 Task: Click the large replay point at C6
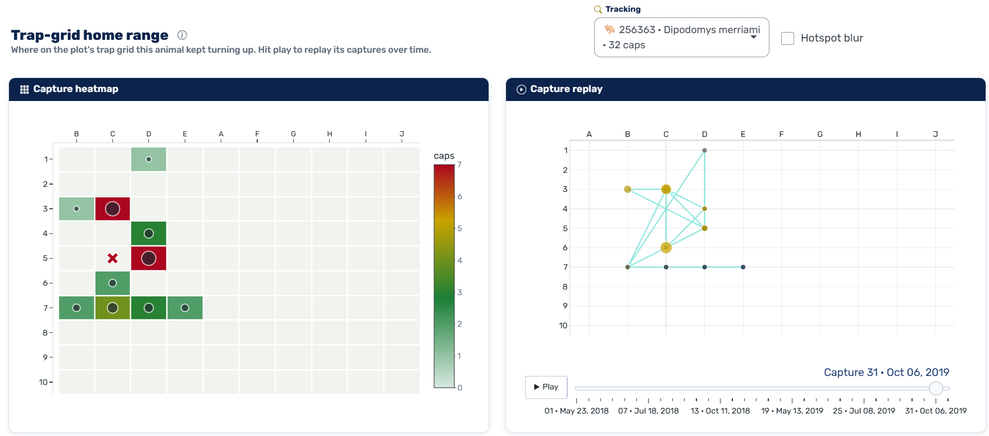[666, 247]
